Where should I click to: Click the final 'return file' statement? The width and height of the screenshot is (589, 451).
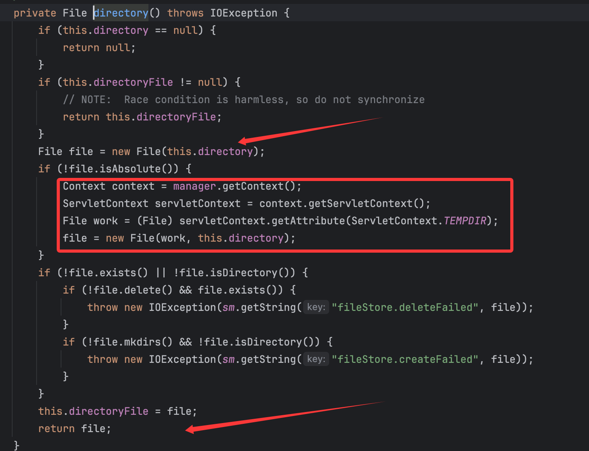pyautogui.click(x=74, y=429)
